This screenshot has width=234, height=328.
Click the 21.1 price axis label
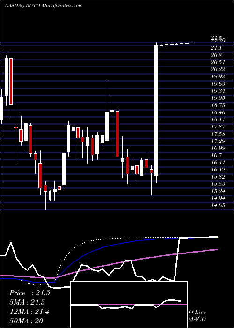(x=217, y=48)
